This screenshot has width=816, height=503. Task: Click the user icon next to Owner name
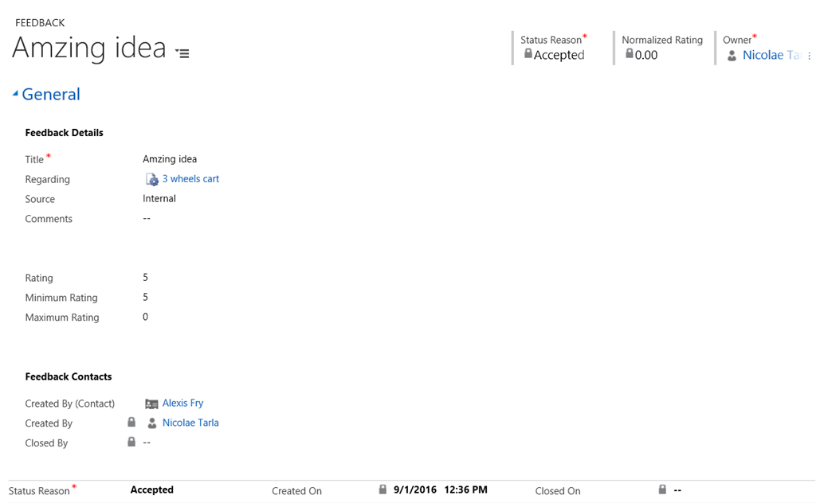click(x=732, y=56)
